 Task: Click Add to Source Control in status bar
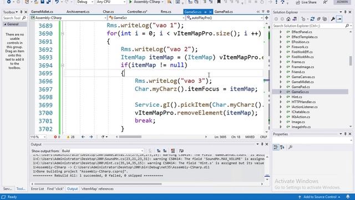point(319,197)
